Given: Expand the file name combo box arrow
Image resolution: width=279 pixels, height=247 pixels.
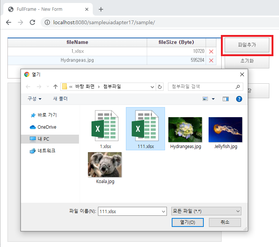Looking at the screenshot, I should click(163, 211).
